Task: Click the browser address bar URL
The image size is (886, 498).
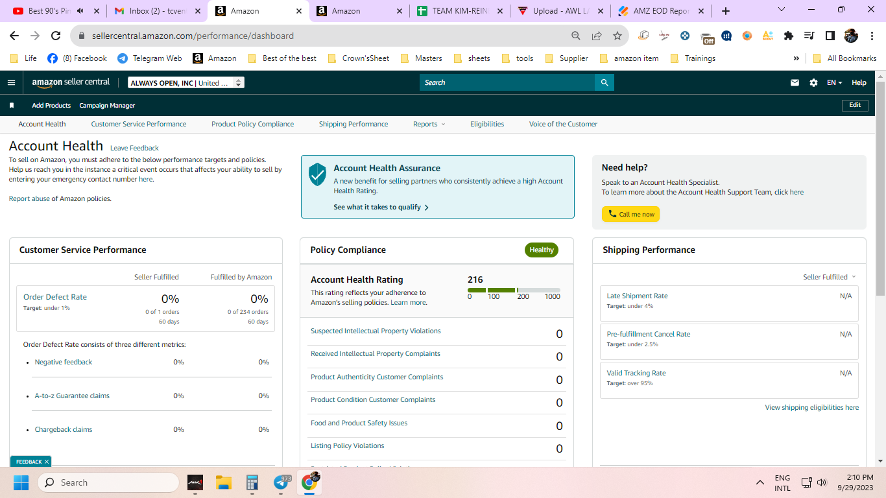Action: (x=193, y=36)
